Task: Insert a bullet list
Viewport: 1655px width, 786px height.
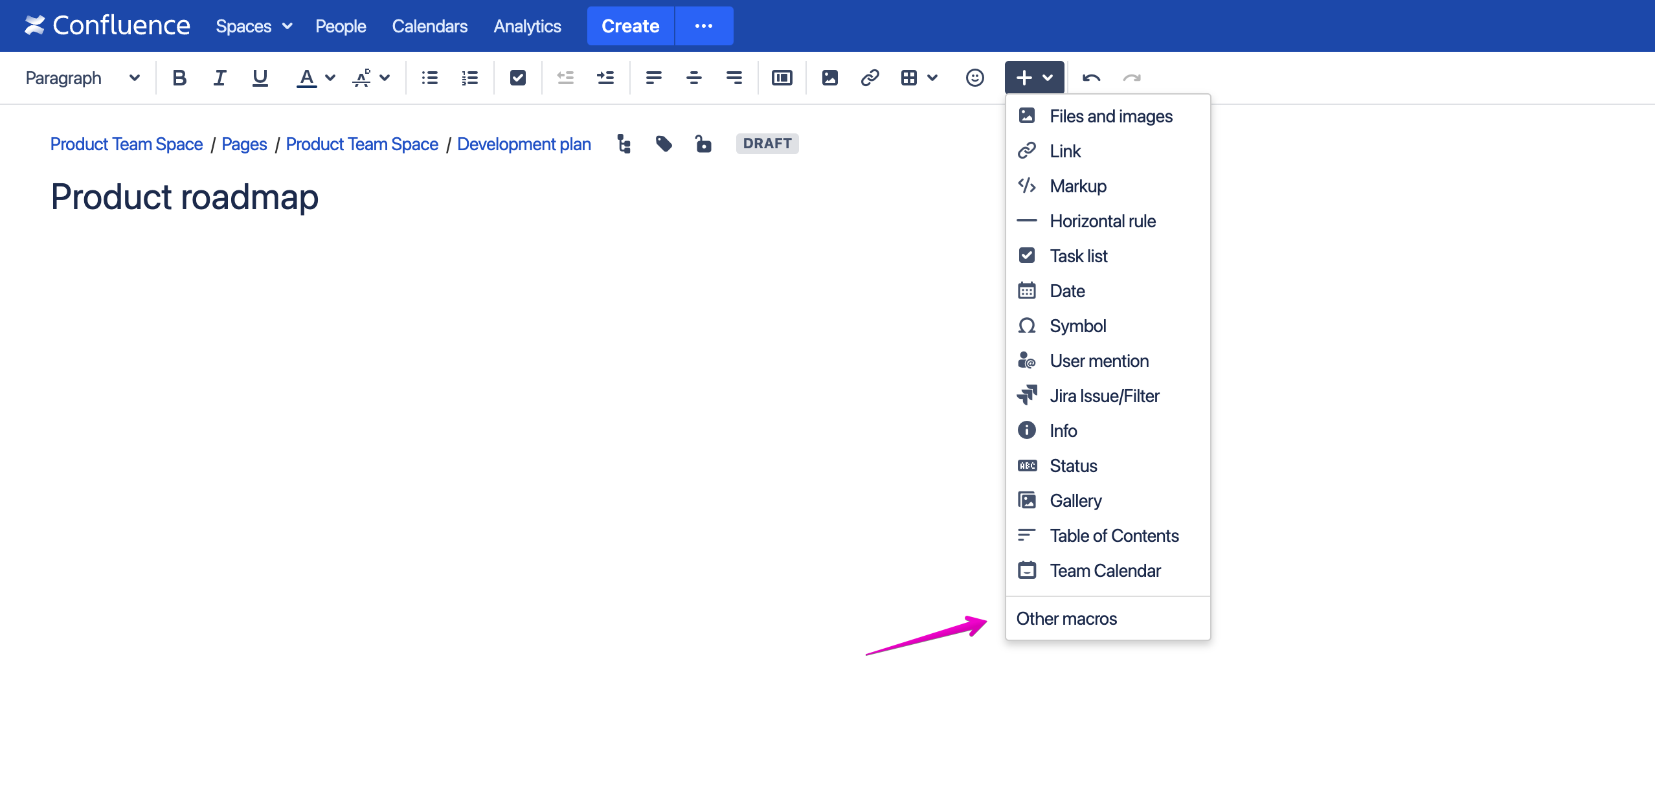Action: [x=429, y=78]
